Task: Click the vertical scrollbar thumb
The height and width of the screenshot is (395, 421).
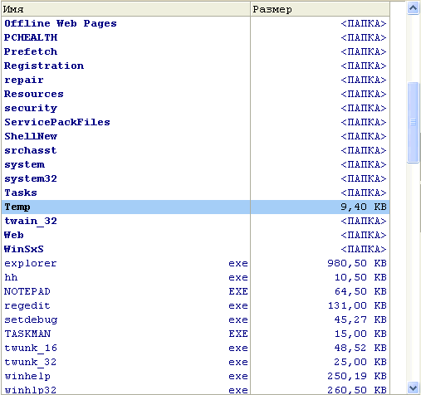Action: [413, 122]
